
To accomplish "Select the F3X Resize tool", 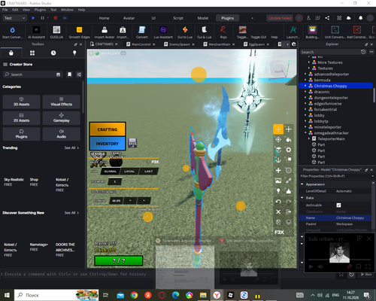I will click(289, 129).
